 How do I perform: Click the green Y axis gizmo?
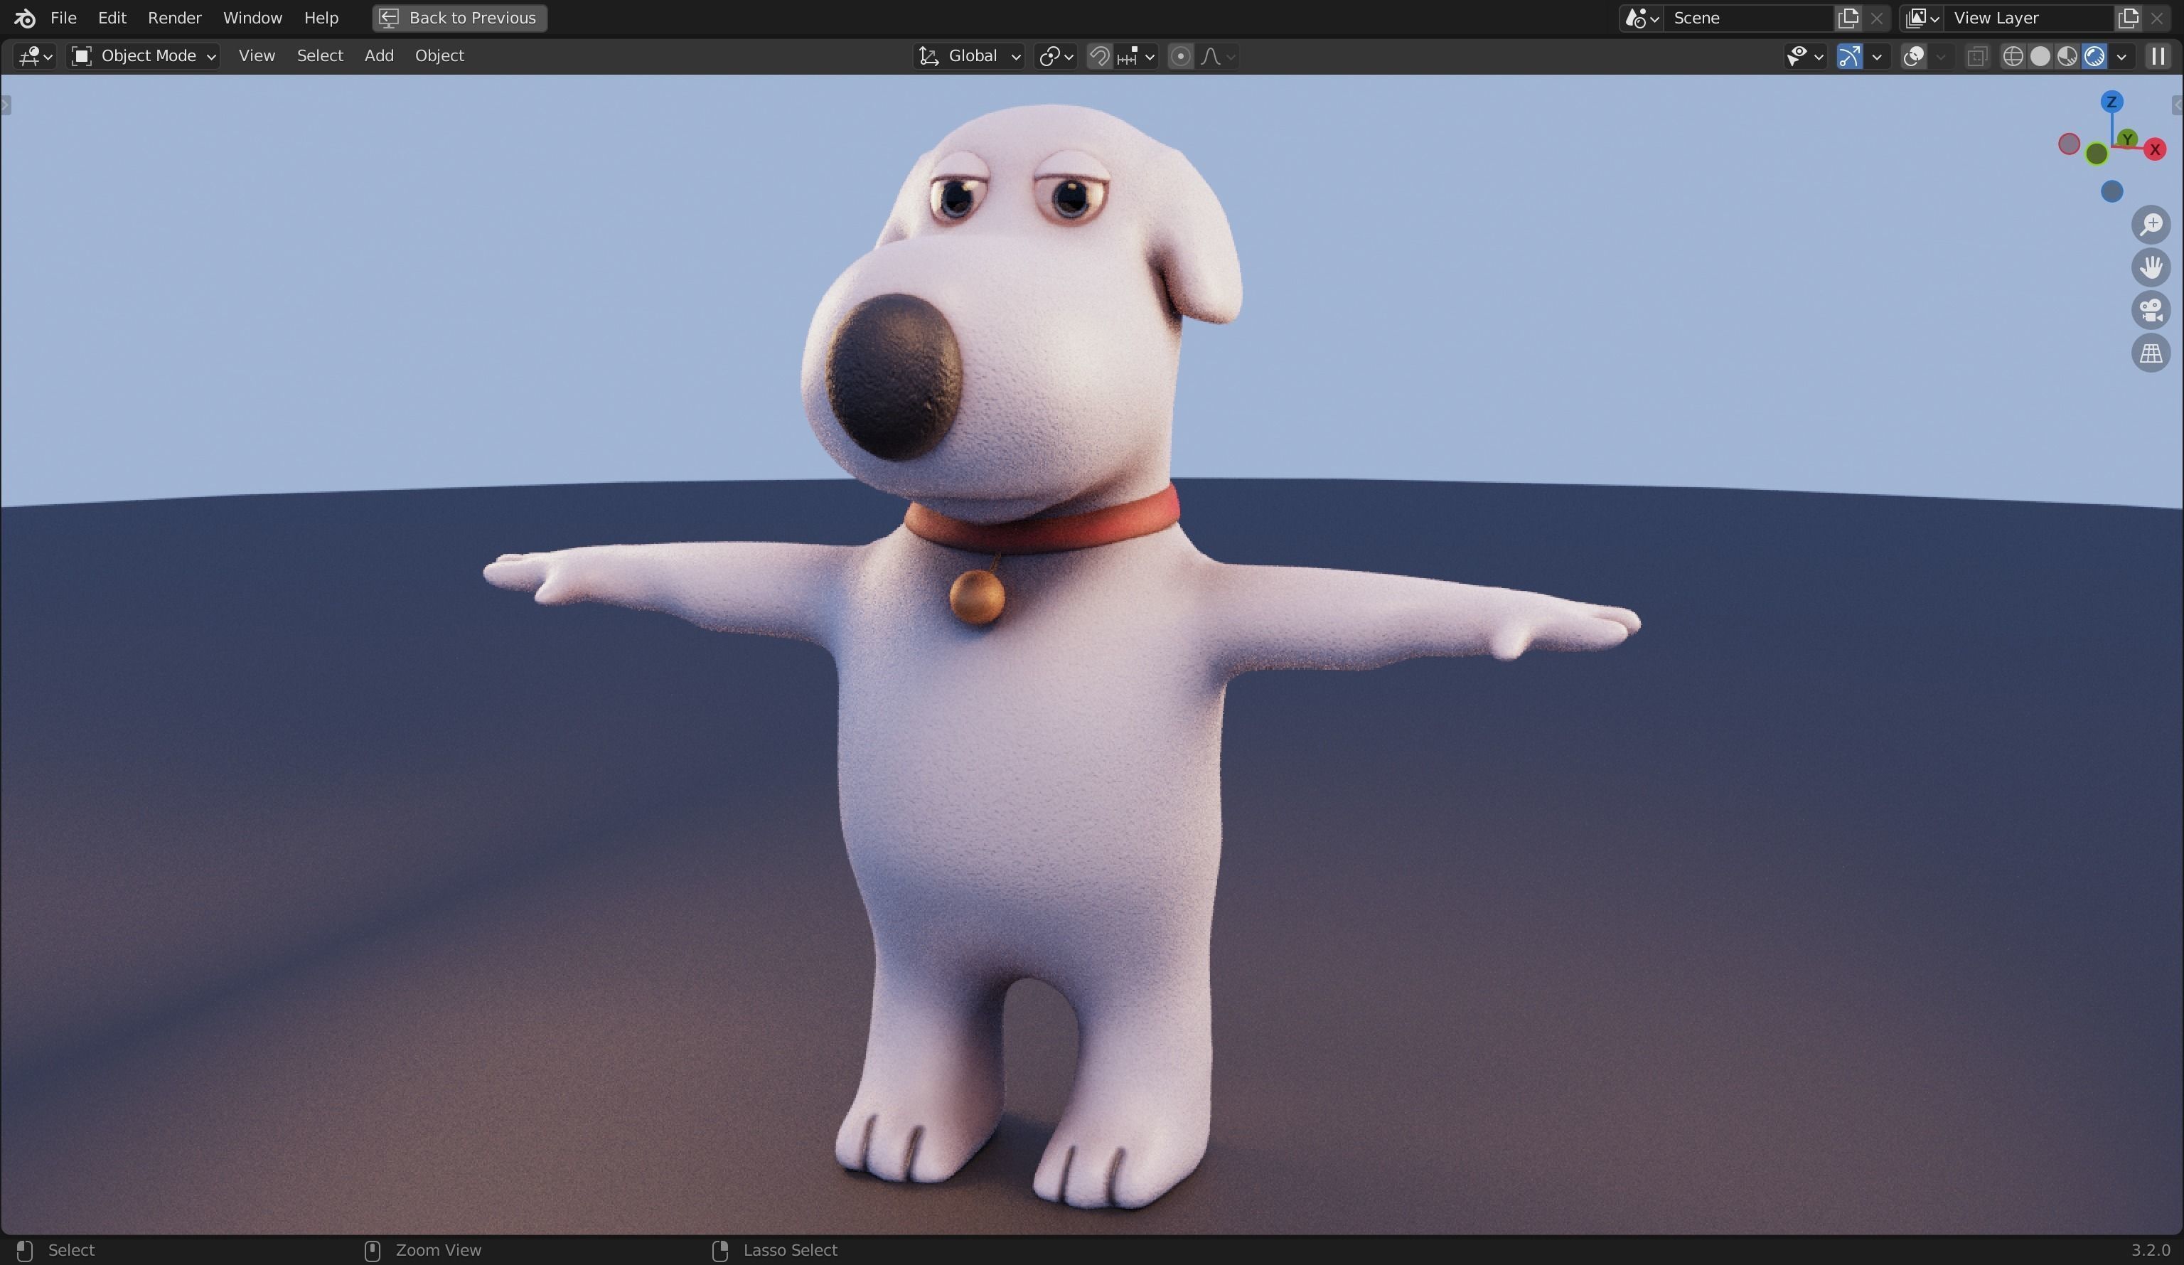point(2127,139)
